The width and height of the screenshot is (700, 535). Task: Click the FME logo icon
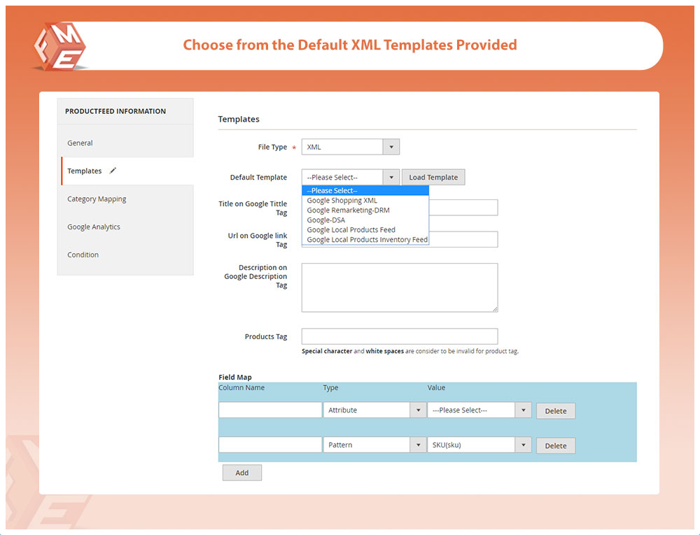(59, 45)
